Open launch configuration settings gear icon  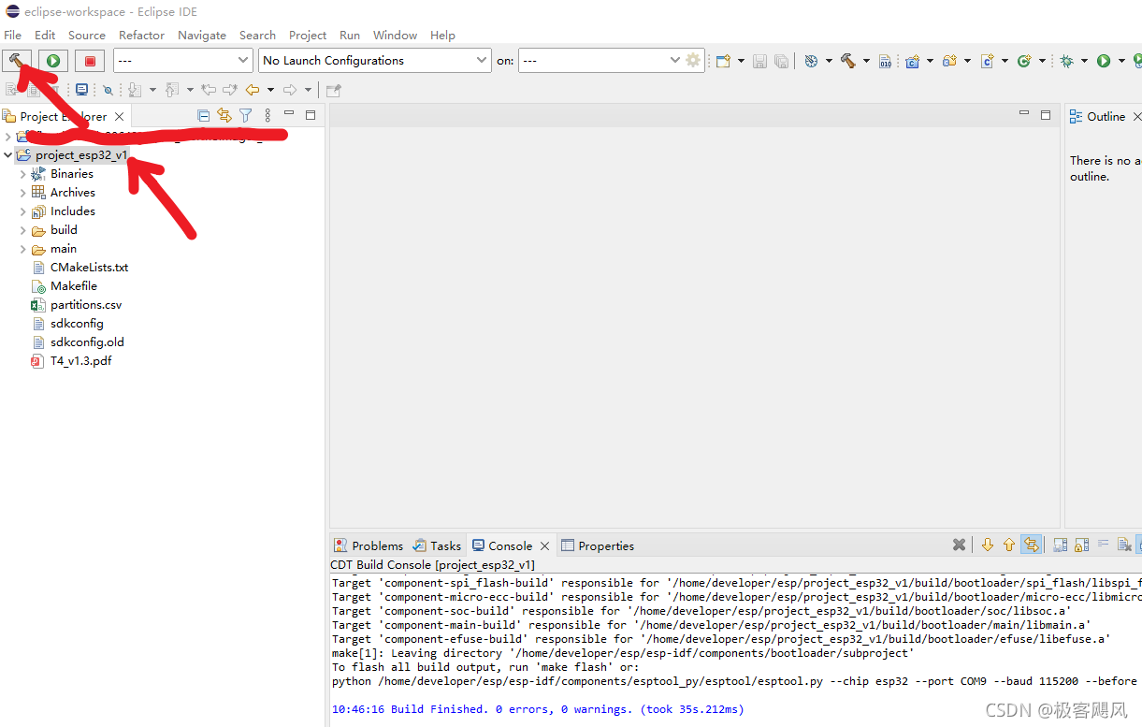[x=693, y=60]
